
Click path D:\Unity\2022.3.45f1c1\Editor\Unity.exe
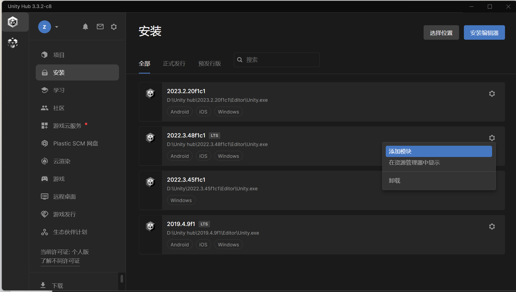tap(212, 189)
